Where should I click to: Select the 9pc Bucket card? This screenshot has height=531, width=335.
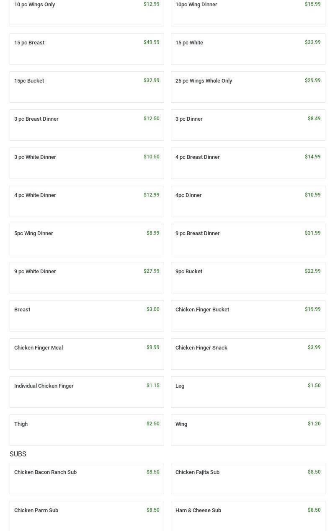[x=248, y=277]
